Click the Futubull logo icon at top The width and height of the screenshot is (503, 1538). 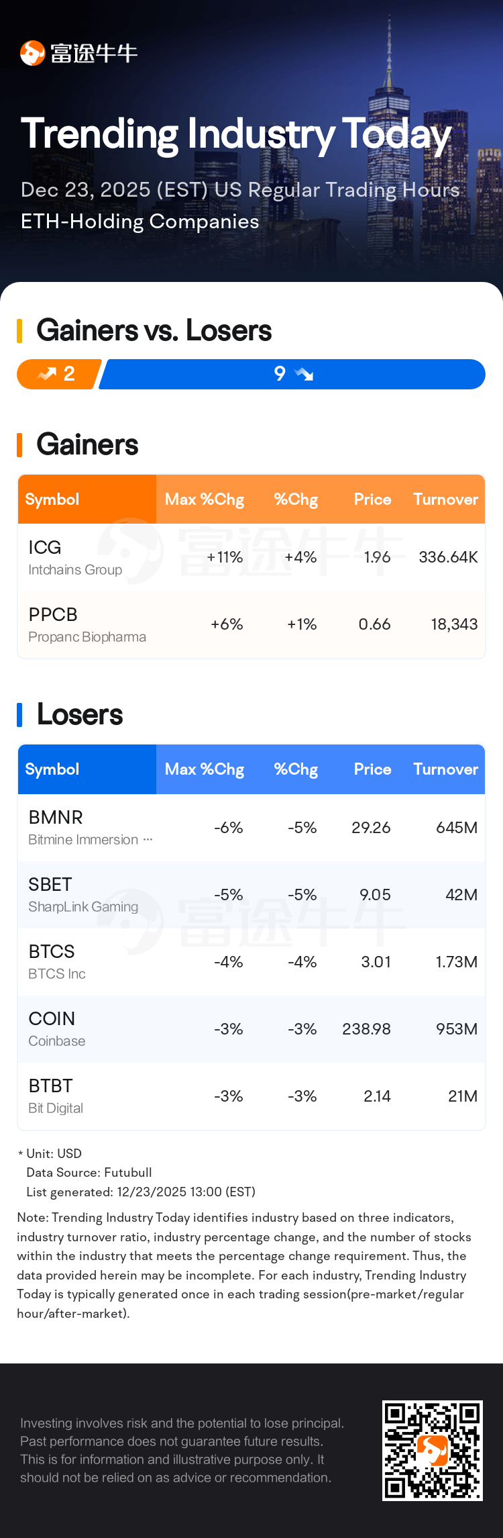point(32,53)
